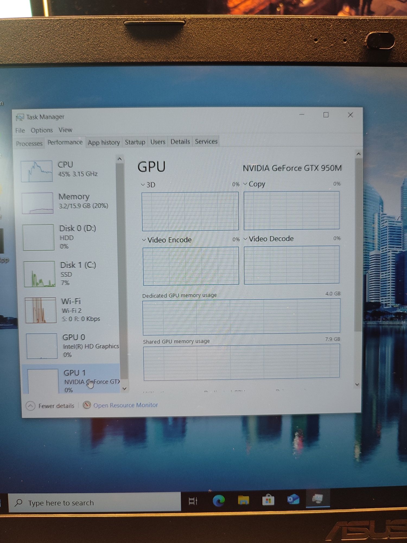Click sidebar scrollbar up arrow
The image size is (407, 543).
point(120,159)
